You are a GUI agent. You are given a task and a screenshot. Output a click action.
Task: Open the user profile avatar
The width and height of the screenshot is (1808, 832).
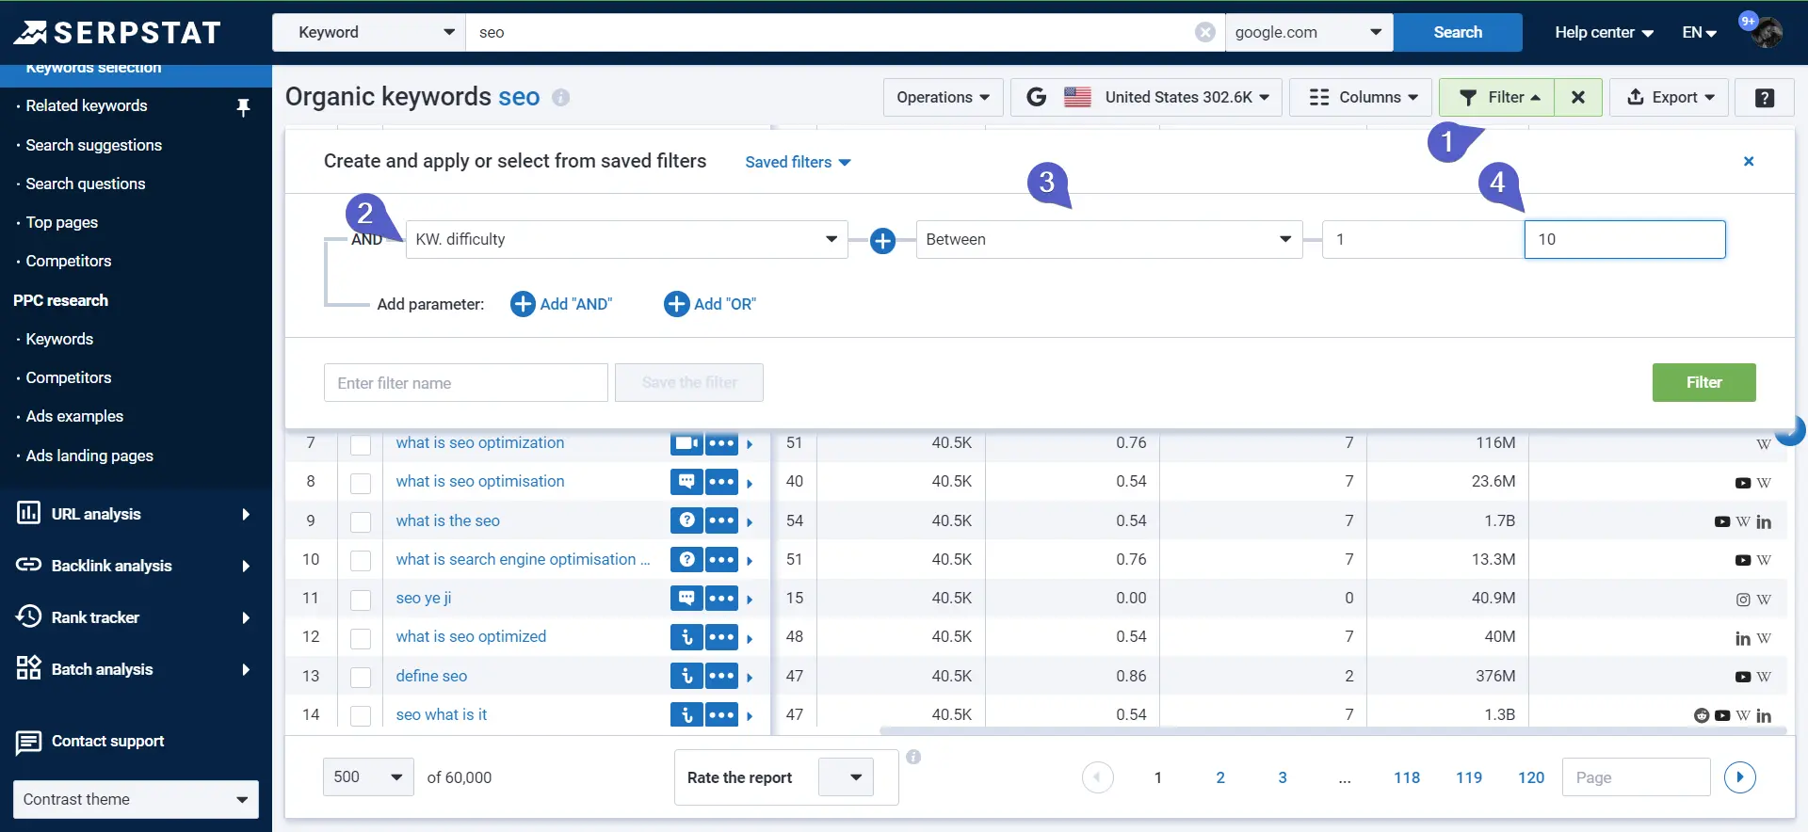(1767, 32)
